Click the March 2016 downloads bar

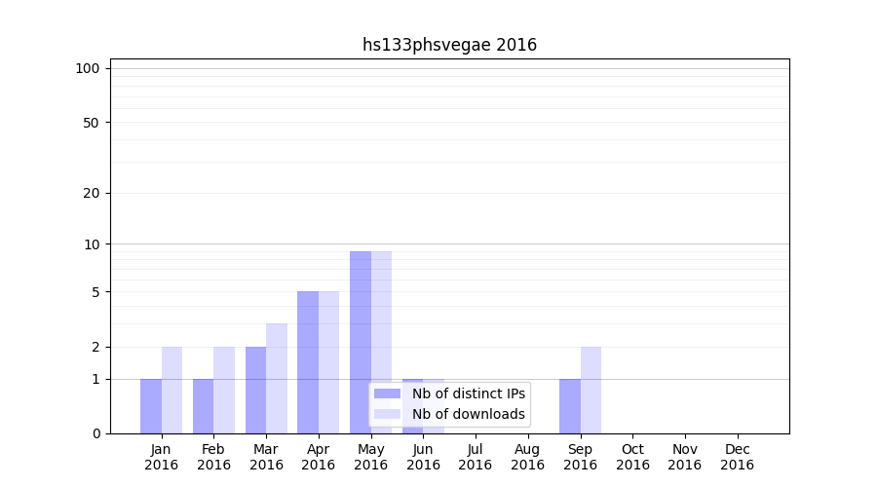point(277,378)
